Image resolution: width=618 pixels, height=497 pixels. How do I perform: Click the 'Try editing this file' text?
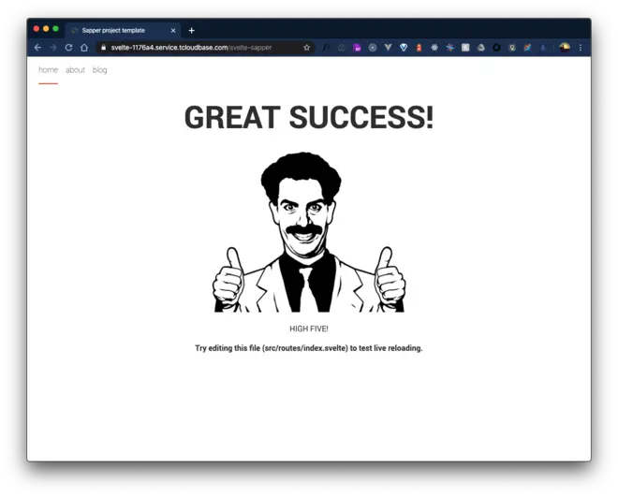[309, 348]
